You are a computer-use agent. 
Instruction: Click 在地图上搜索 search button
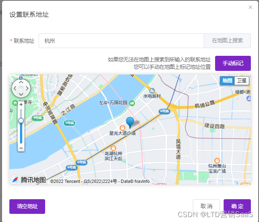(x=227, y=41)
